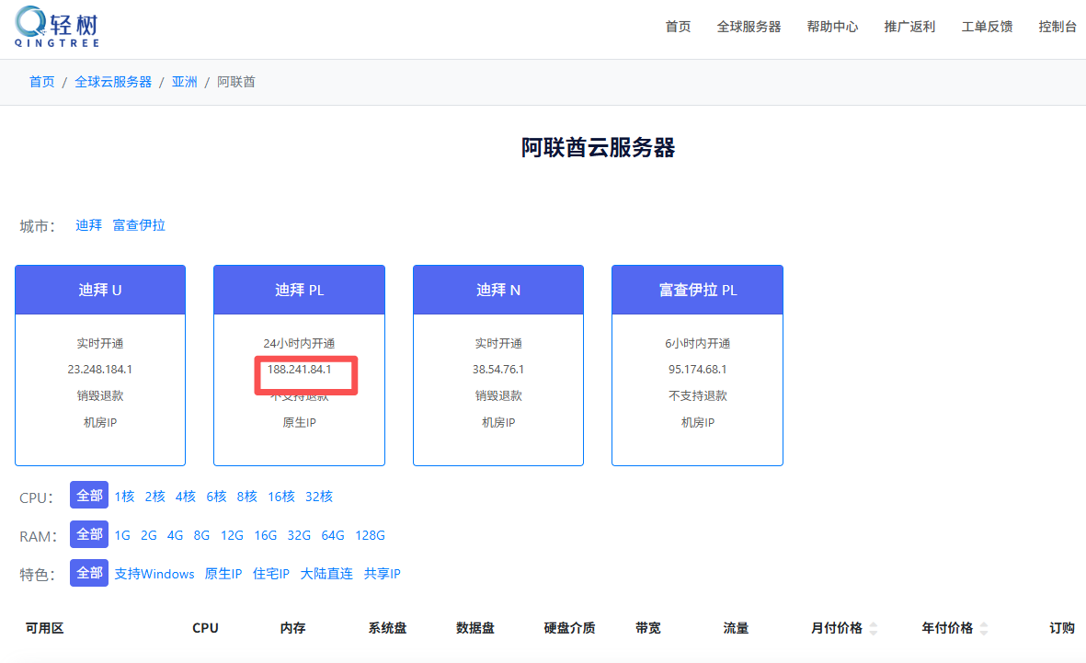This screenshot has height=663, width=1086.
Task: Select the 迪拜 U server card
Action: click(100, 365)
